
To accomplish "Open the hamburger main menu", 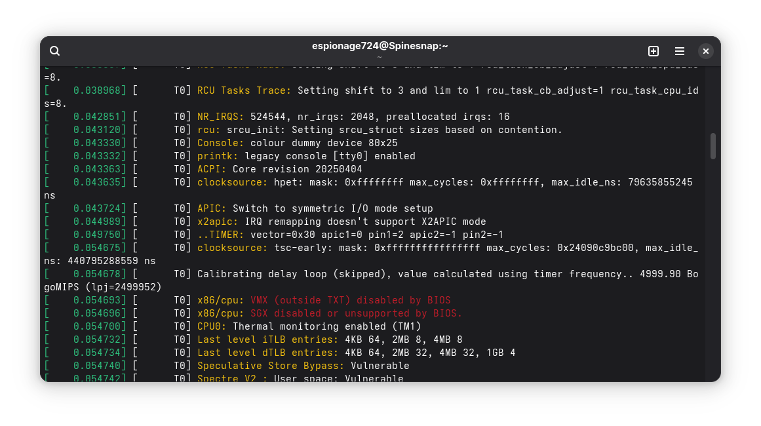I will click(680, 51).
